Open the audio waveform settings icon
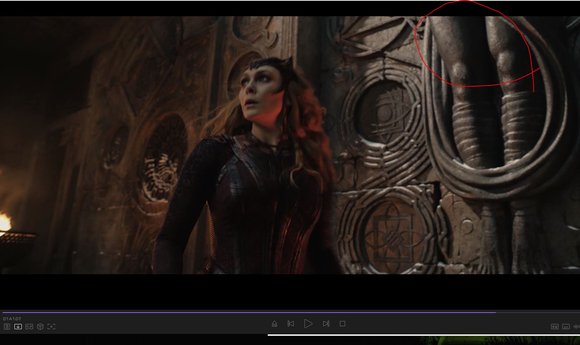Screen dimensions: 580x345 [576, 327]
